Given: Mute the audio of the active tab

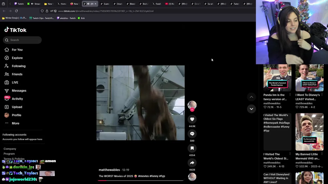Looking at the screenshot, I should [x=88, y=4].
